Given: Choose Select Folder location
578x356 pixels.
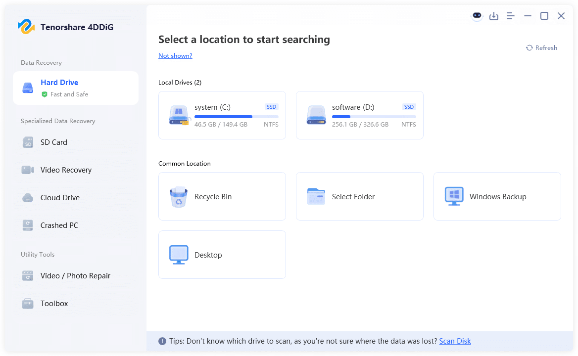Looking at the screenshot, I should coord(360,196).
